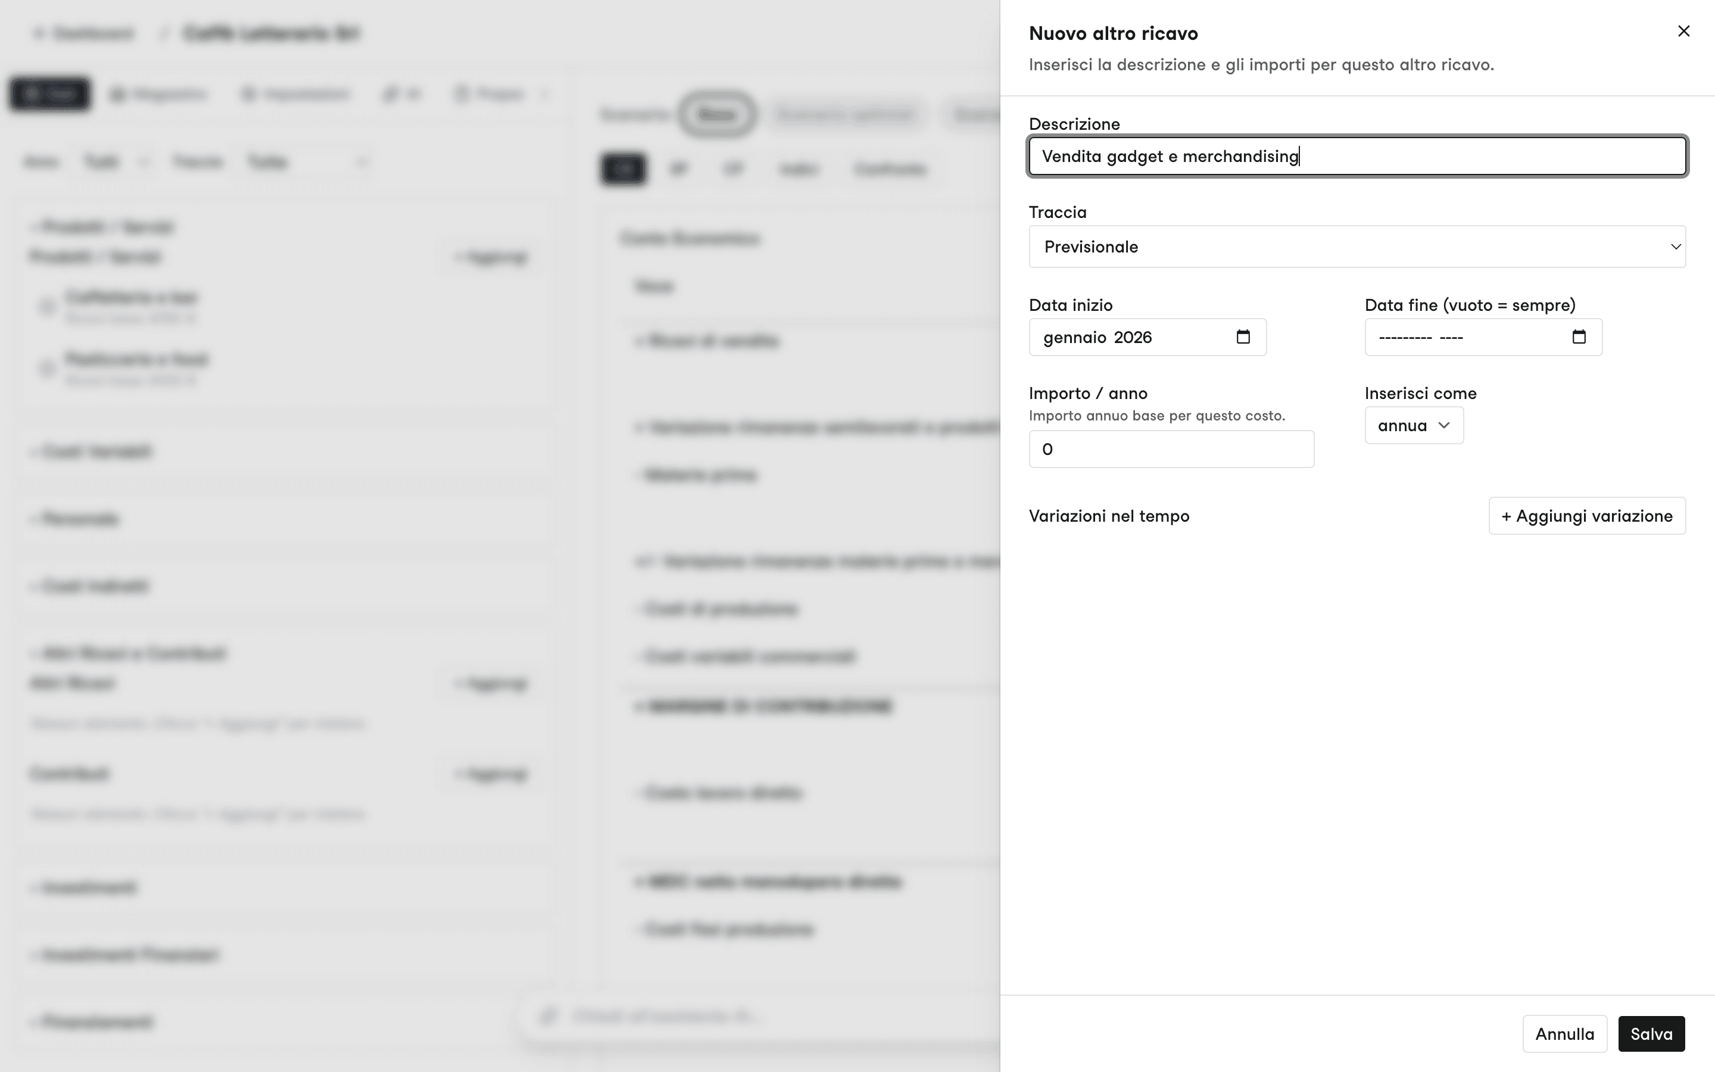Close the Nuovo altro ricavo panel
1715x1072 pixels.
pyautogui.click(x=1683, y=31)
